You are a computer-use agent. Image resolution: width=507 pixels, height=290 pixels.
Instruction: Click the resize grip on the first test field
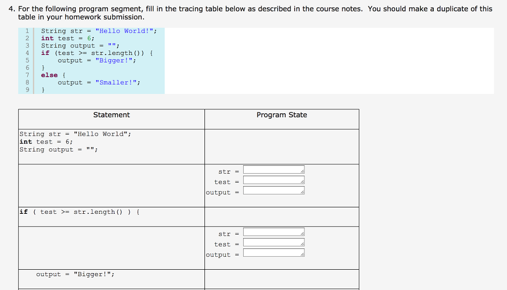[x=303, y=182]
